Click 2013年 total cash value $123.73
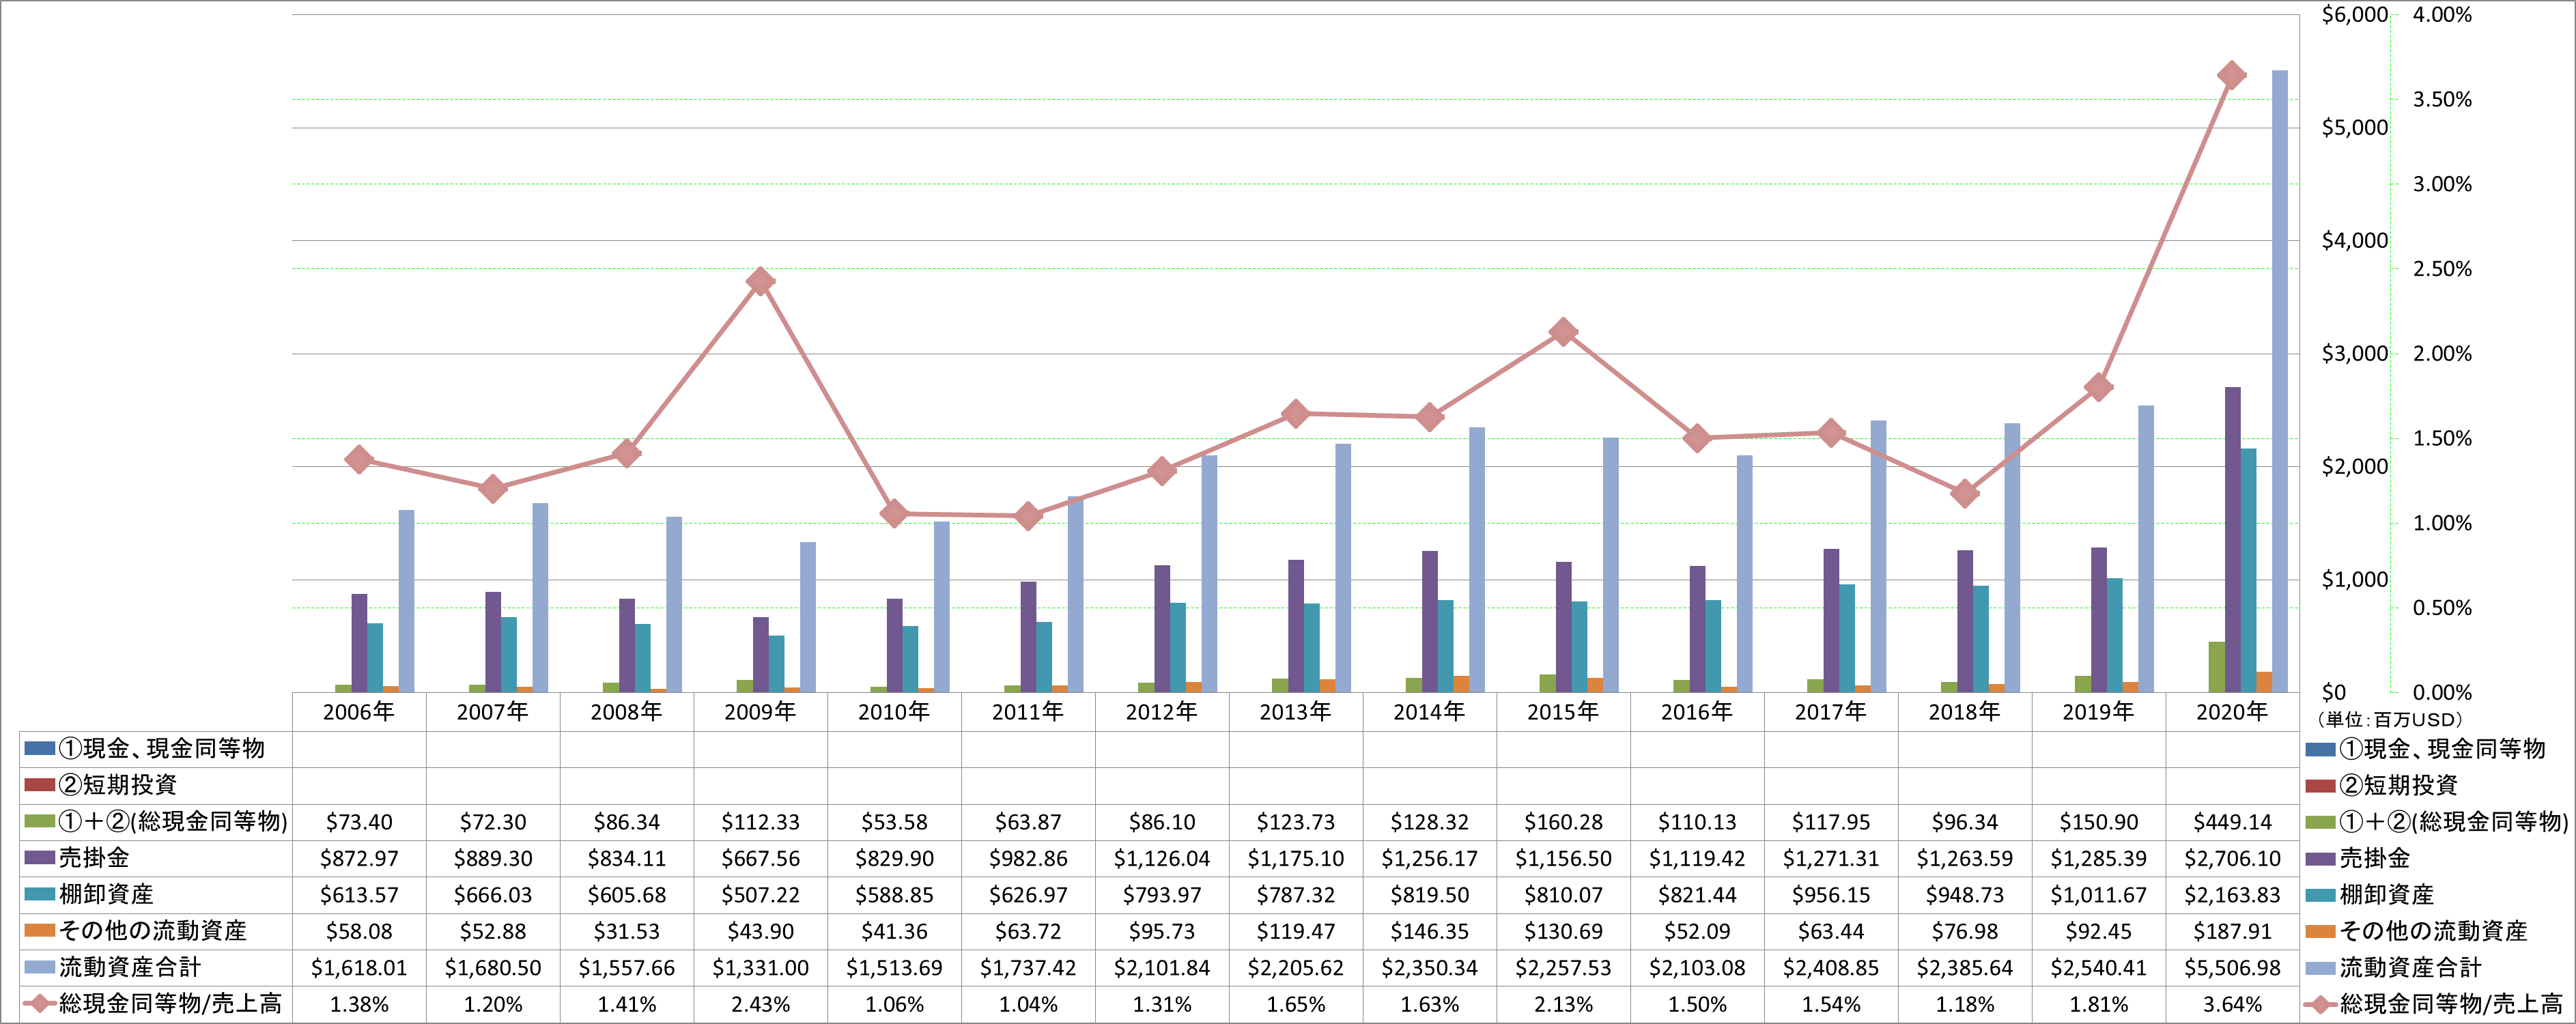This screenshot has width=2576, height=1024. pyautogui.click(x=1296, y=822)
